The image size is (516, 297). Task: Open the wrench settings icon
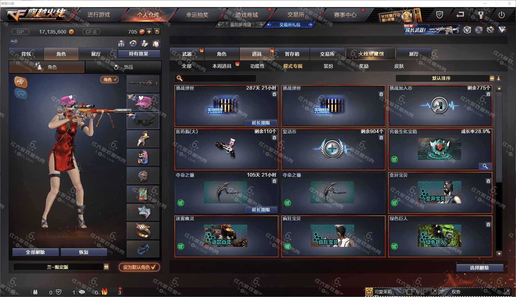coord(481,15)
